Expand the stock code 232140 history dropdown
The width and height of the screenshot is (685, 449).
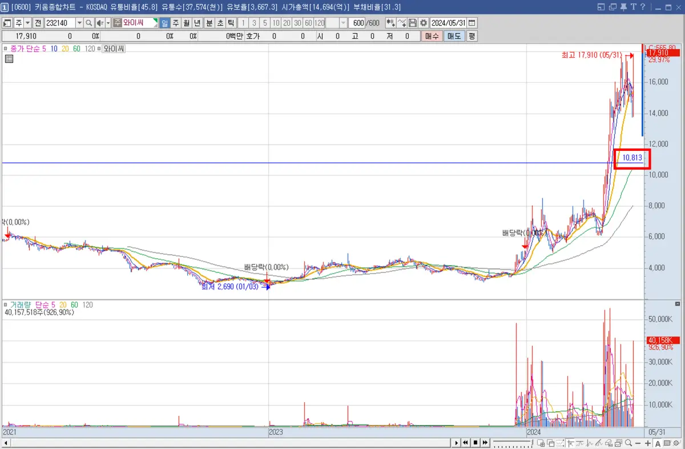pyautogui.click(x=80, y=23)
